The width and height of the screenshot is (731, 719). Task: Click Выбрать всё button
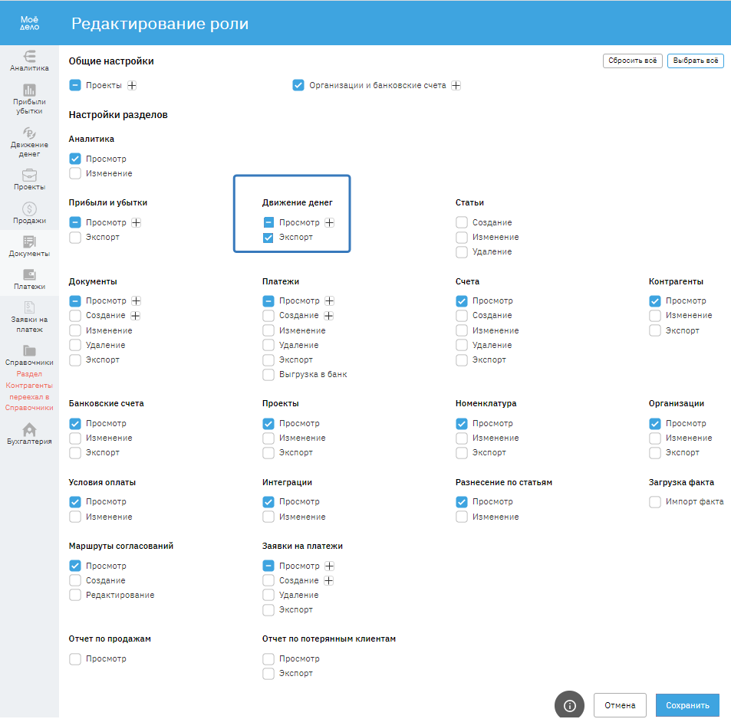pyautogui.click(x=696, y=61)
